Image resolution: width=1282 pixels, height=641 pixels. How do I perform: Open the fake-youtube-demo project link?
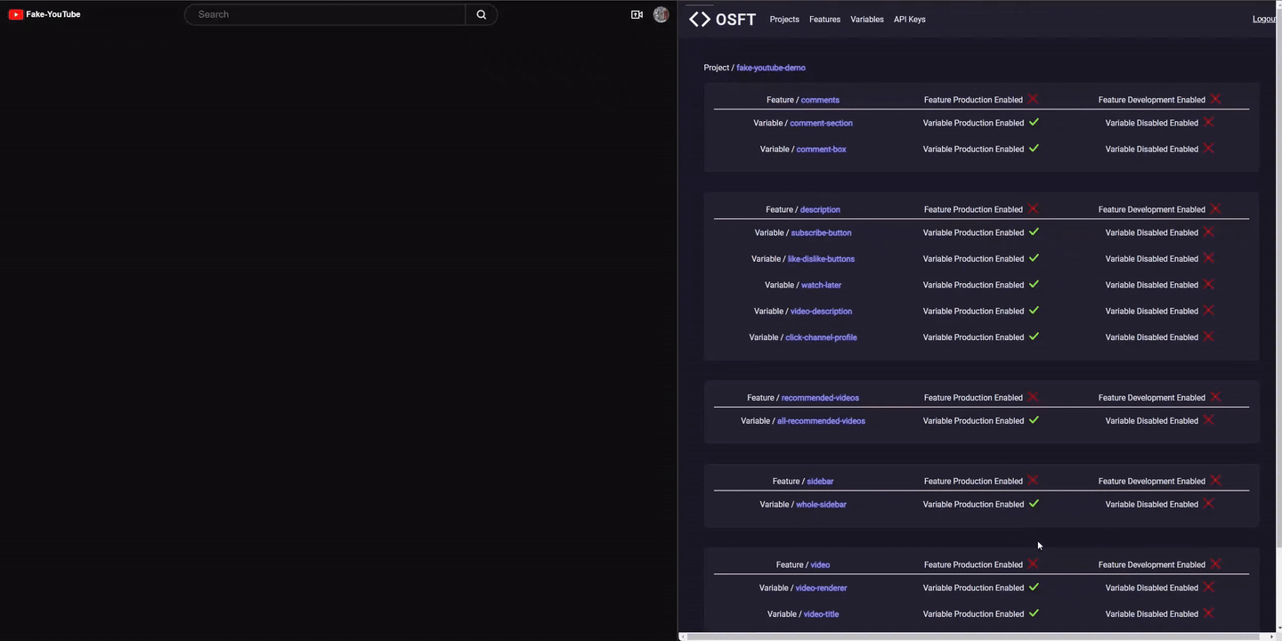coord(771,68)
